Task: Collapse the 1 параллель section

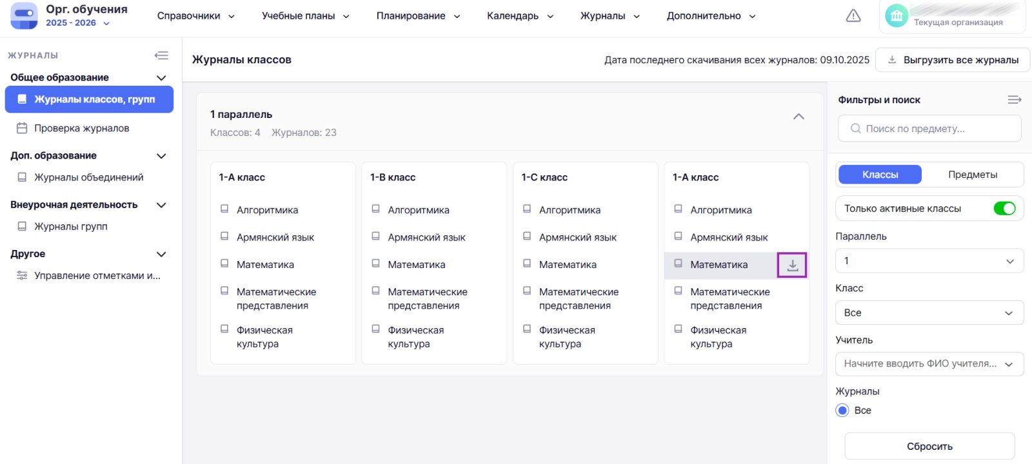Action: coord(799,117)
